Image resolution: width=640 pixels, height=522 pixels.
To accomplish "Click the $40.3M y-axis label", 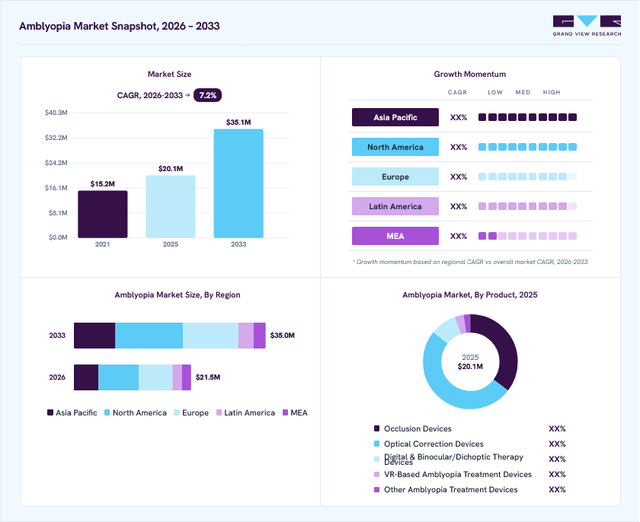I will (56, 113).
